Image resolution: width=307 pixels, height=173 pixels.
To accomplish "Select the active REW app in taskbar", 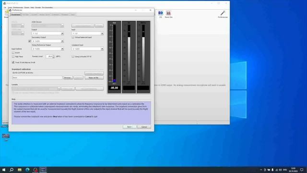I will pyautogui.click(x=43, y=170).
